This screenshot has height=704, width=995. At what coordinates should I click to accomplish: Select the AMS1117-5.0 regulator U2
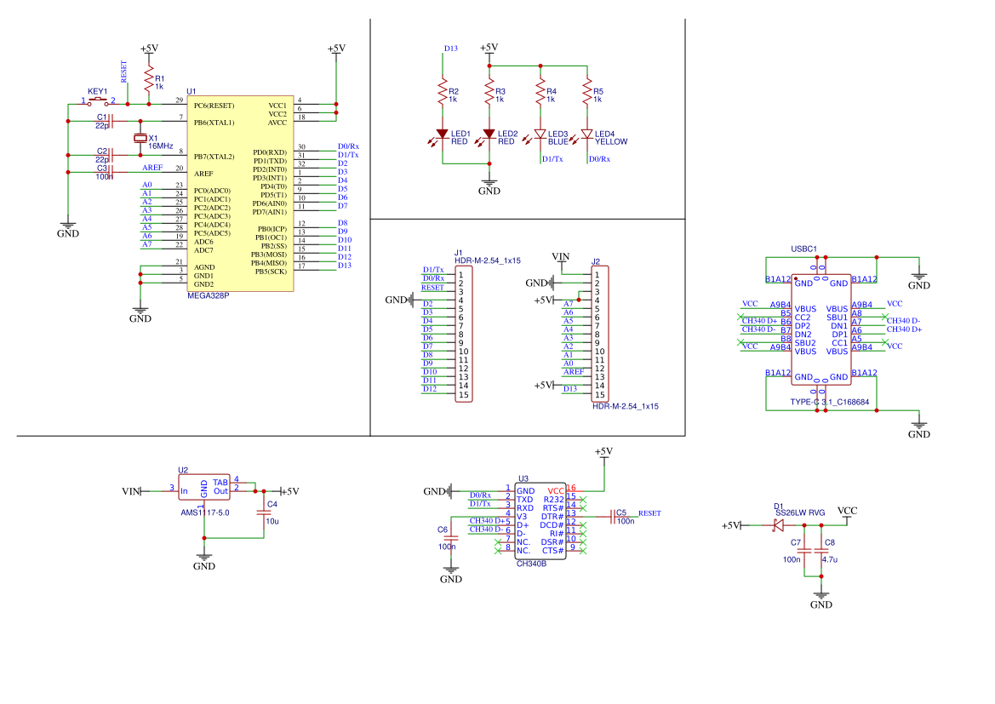[204, 488]
